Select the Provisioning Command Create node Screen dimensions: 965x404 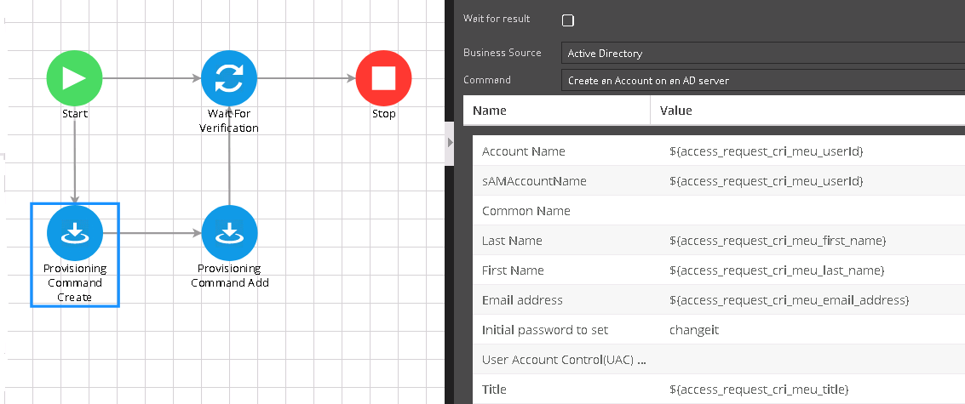[75, 233]
